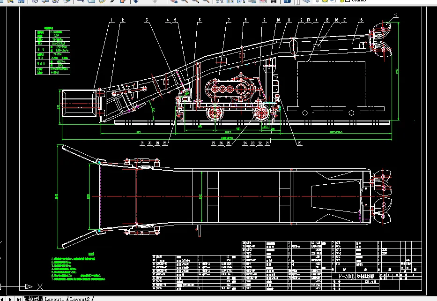
Task: Select part balloon number 10
Action: (278, 20)
